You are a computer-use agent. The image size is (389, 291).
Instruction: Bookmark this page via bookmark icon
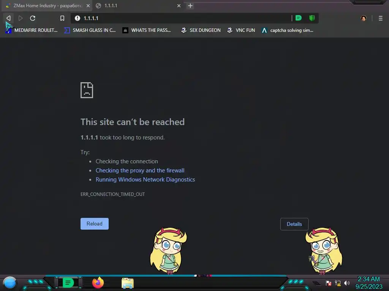62,18
